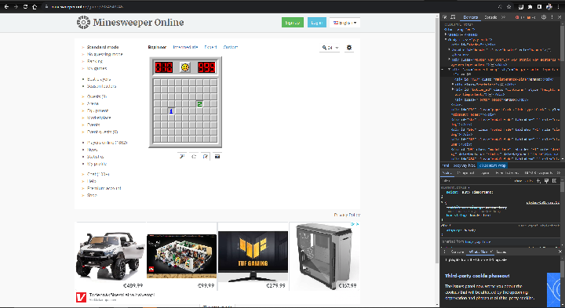Viewport: 565px width, 308px height.
Task: Click the screenshot icon below the board
Action: click(x=217, y=157)
